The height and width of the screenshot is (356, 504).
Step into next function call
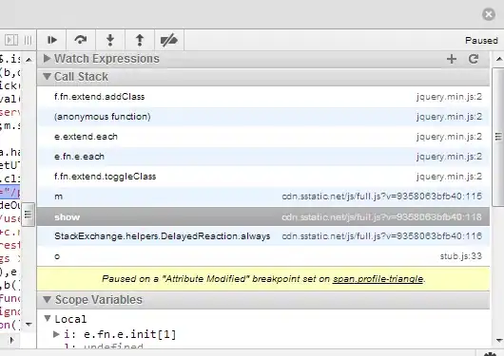(x=110, y=40)
